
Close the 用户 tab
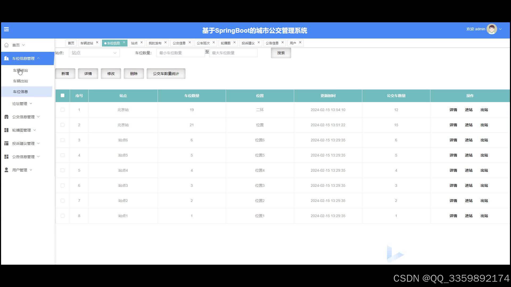300,43
